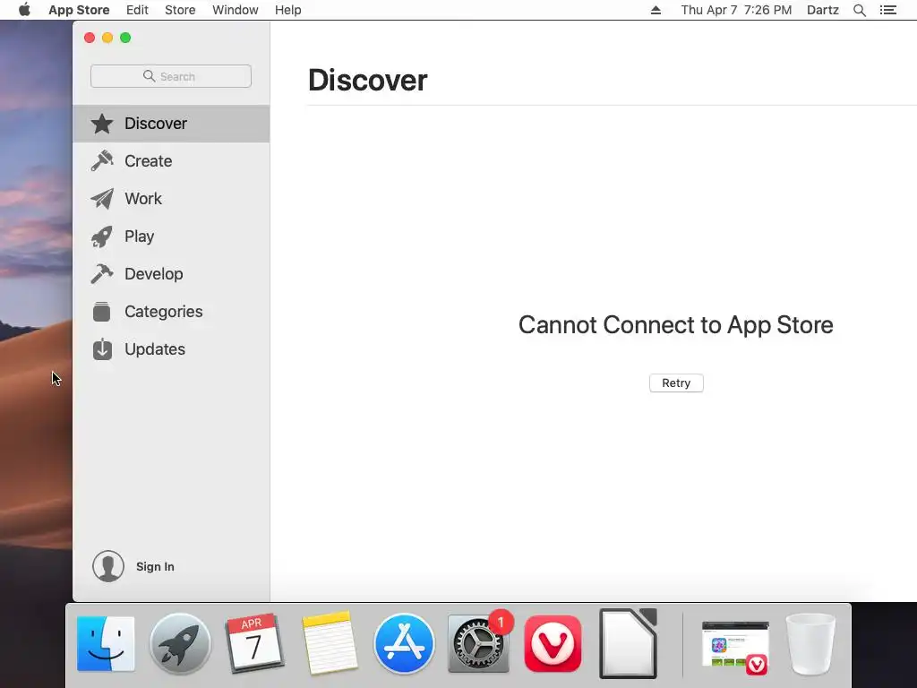917x688 pixels.
Task: Select the Updates label in sidebar
Action: pyautogui.click(x=155, y=349)
